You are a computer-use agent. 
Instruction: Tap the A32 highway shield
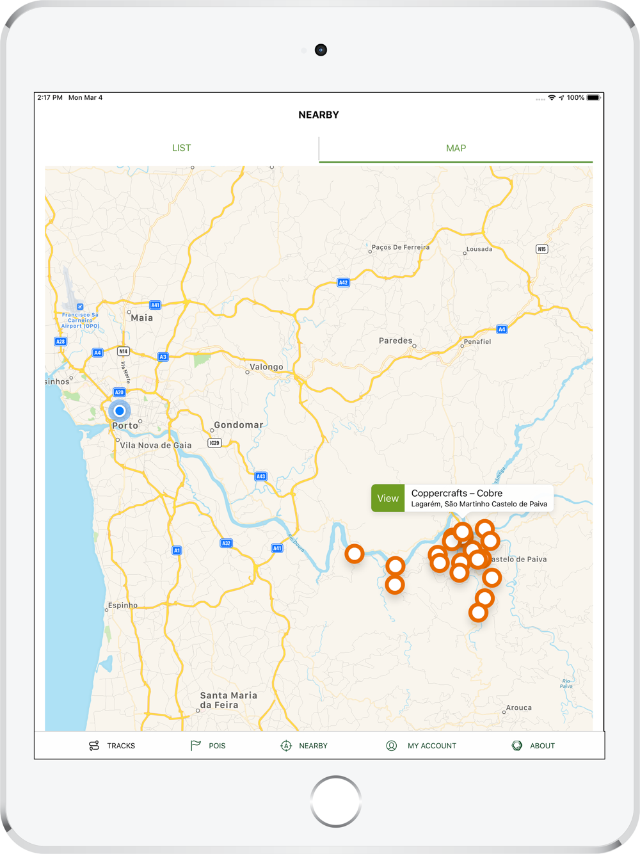tap(226, 544)
